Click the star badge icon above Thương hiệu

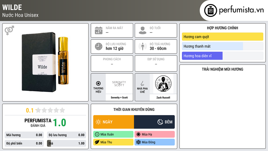[x=98, y=83]
